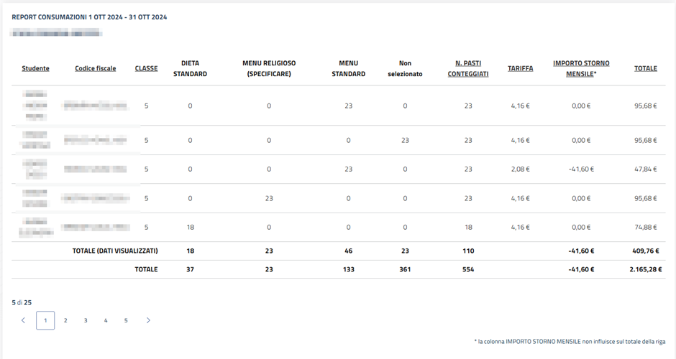The image size is (676, 359).
Task: Open page 3 of results
Action: 86,320
